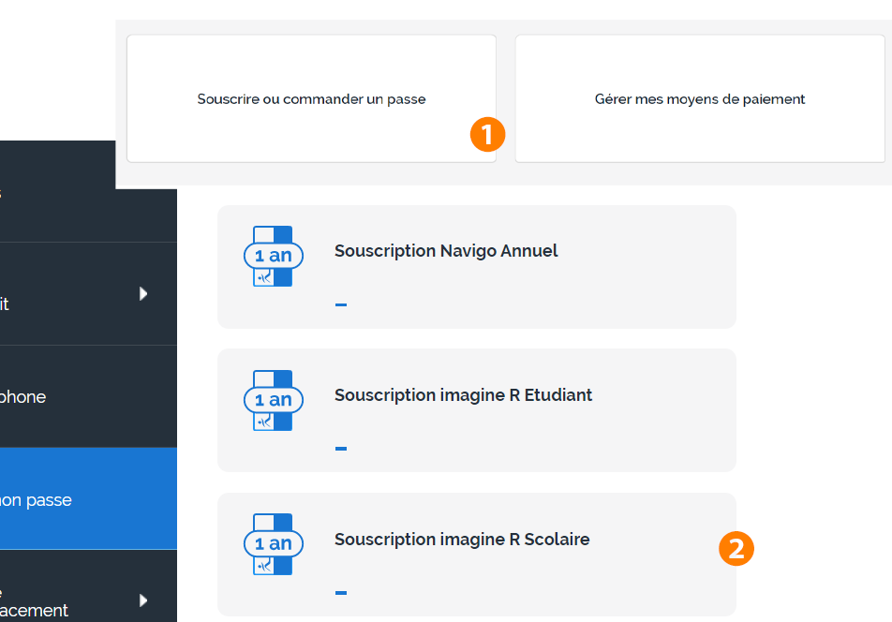The height and width of the screenshot is (622, 892).
Task: Click 'Souscription Navigo Annuel' title text
Action: click(x=446, y=251)
